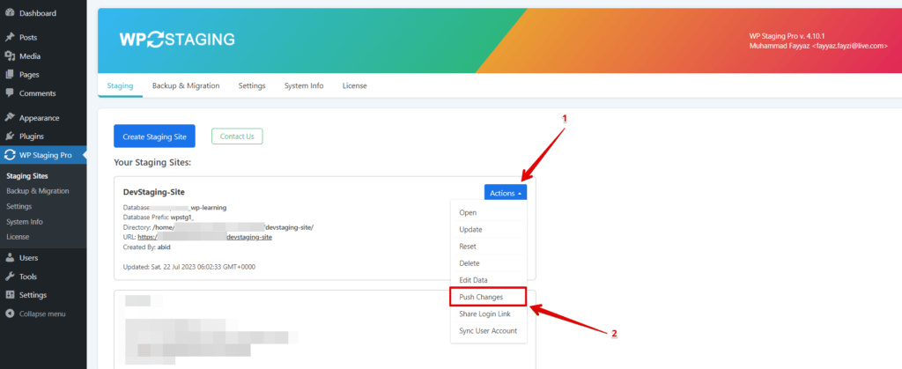Click the 'Created By: abid' text

point(147,247)
